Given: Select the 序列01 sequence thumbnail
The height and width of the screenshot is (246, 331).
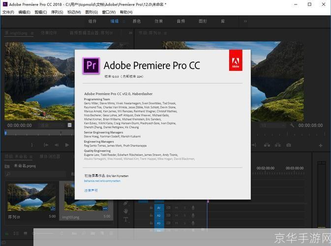Looking at the screenshot, I should (31, 197).
